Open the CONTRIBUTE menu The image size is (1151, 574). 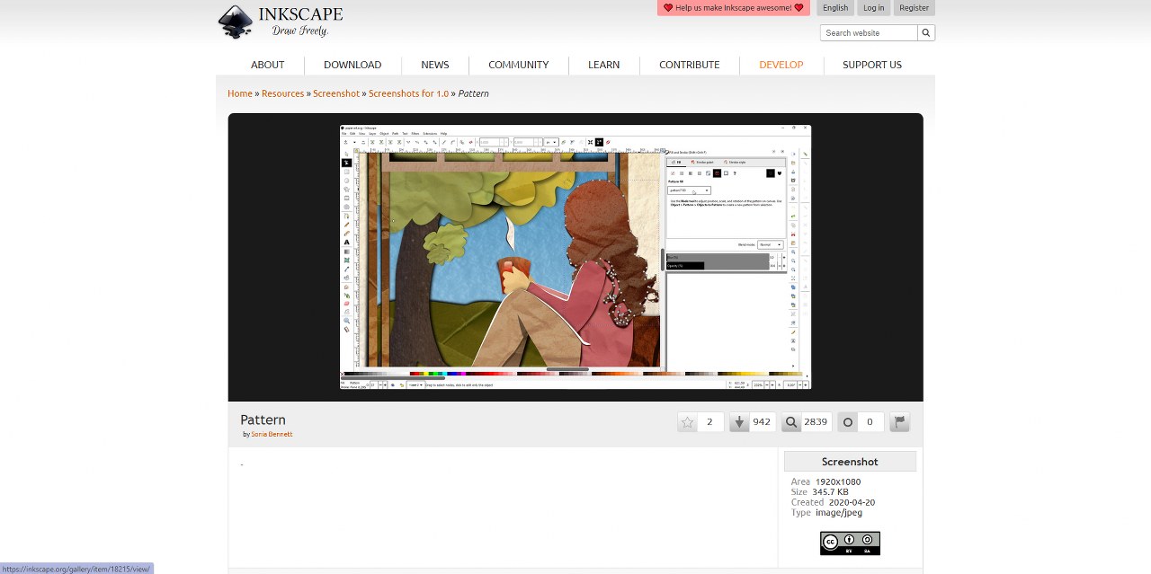(690, 65)
